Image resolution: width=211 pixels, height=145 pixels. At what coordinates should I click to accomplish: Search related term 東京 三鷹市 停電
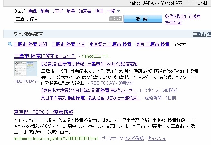pyautogui.click(x=153, y=44)
